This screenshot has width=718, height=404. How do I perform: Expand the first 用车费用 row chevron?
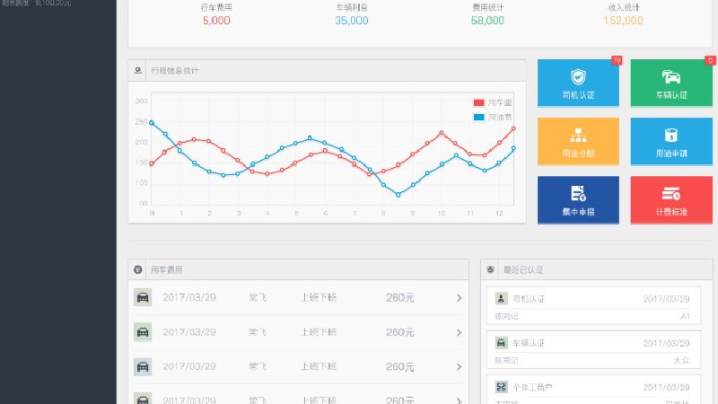pos(459,298)
